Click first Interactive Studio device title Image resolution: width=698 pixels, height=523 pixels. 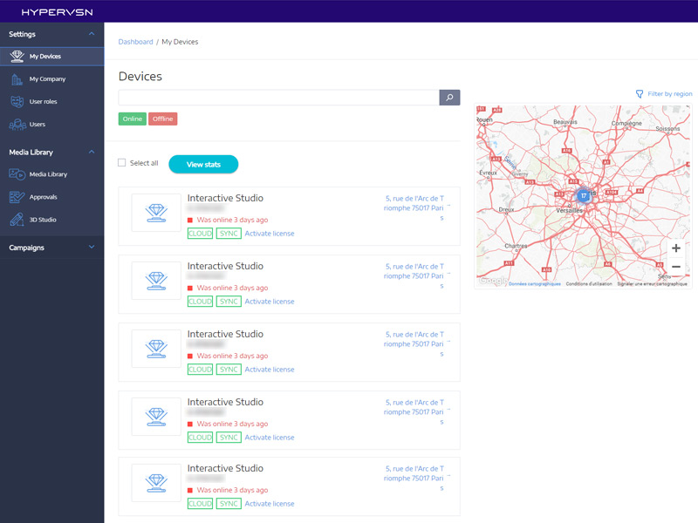click(x=225, y=199)
